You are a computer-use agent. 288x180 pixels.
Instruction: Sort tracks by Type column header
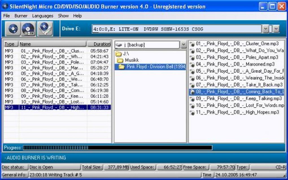(x=11, y=44)
